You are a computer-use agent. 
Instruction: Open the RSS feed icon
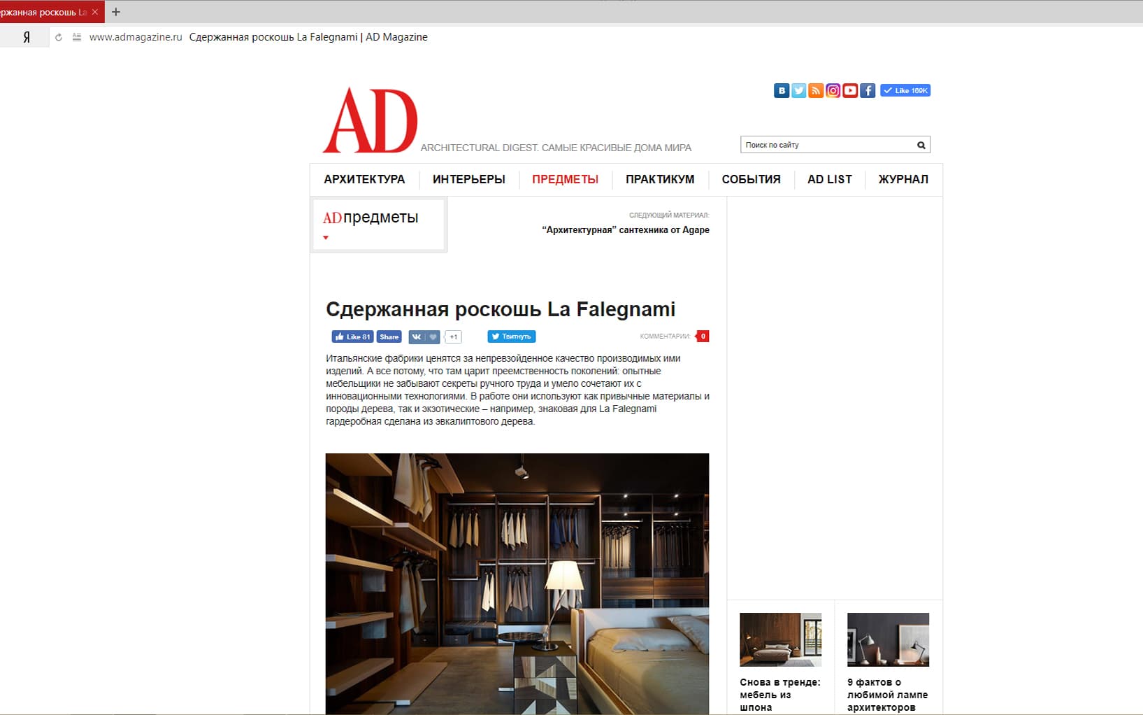point(816,91)
